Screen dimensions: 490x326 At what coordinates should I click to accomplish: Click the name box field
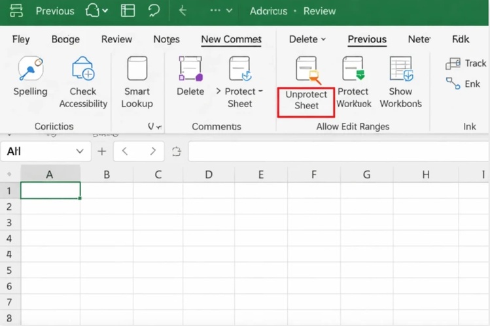(x=46, y=152)
